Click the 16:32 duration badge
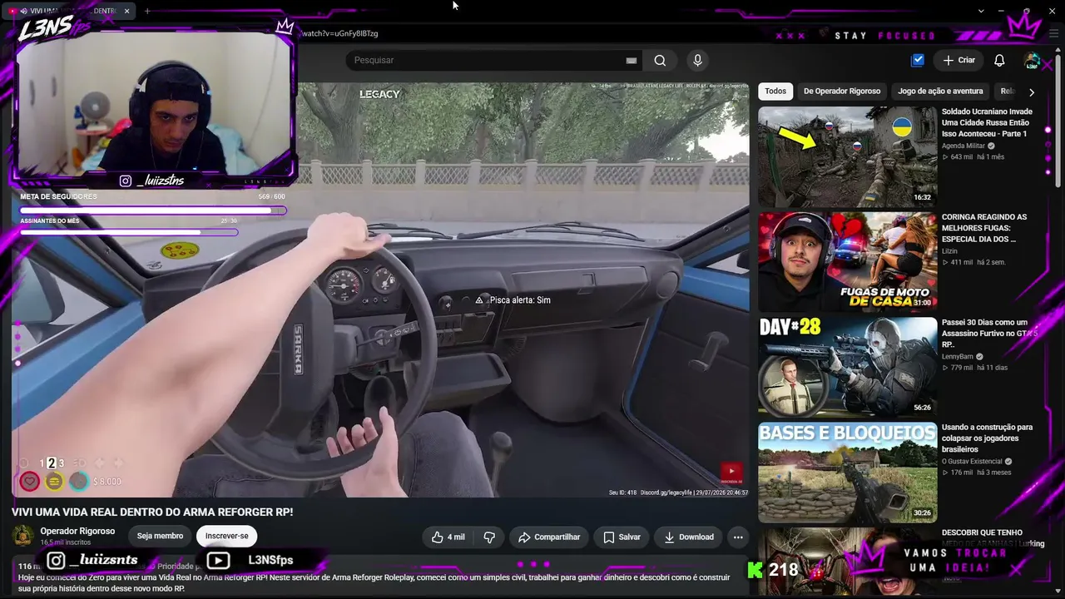1065x599 pixels. click(x=922, y=198)
